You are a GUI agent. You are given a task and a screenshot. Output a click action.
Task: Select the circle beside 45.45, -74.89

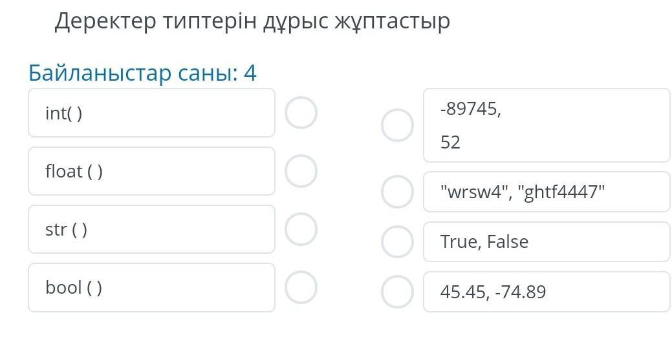(397, 292)
